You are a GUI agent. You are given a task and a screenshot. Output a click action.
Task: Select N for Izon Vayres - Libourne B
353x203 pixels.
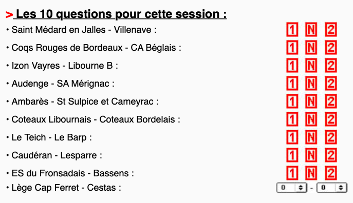click(x=311, y=65)
